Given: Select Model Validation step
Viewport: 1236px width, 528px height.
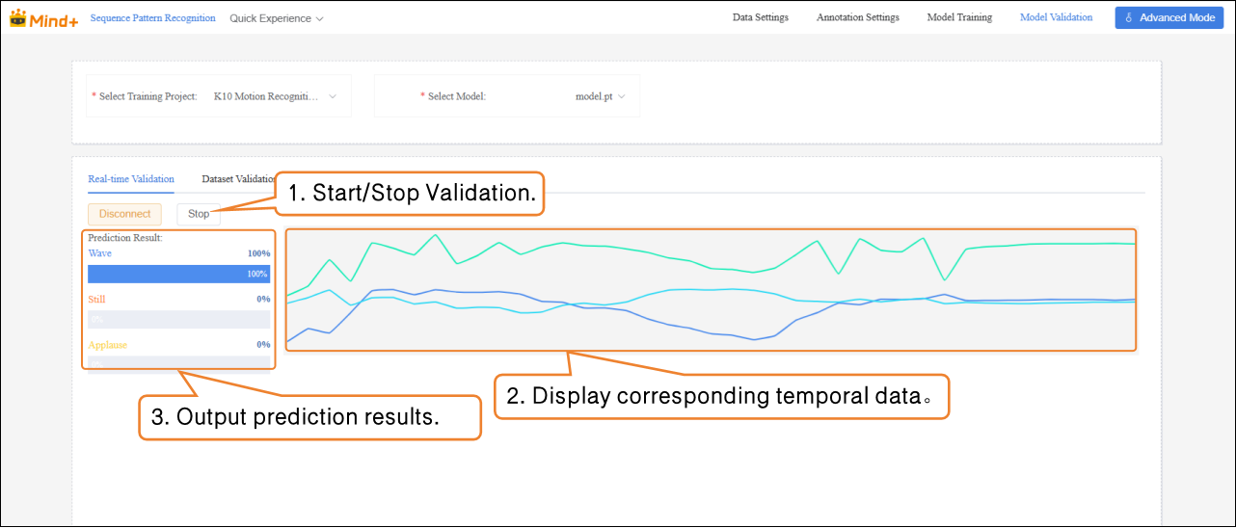Looking at the screenshot, I should pos(1056,17).
